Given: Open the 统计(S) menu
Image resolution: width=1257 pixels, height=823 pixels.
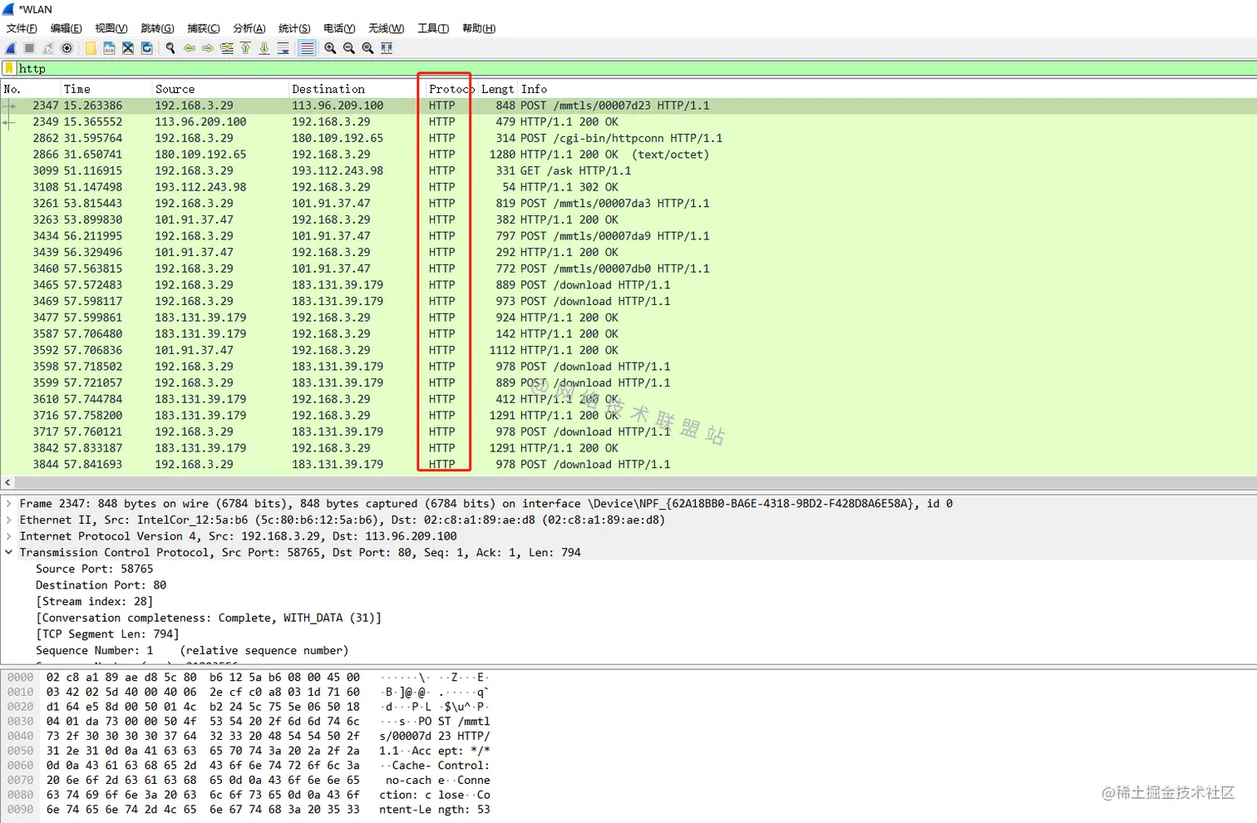Looking at the screenshot, I should tap(294, 28).
